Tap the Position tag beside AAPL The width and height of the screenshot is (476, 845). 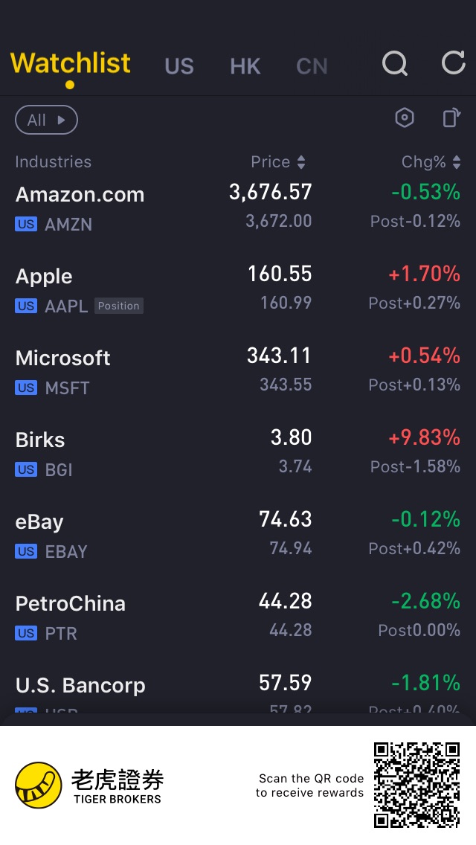coord(118,306)
